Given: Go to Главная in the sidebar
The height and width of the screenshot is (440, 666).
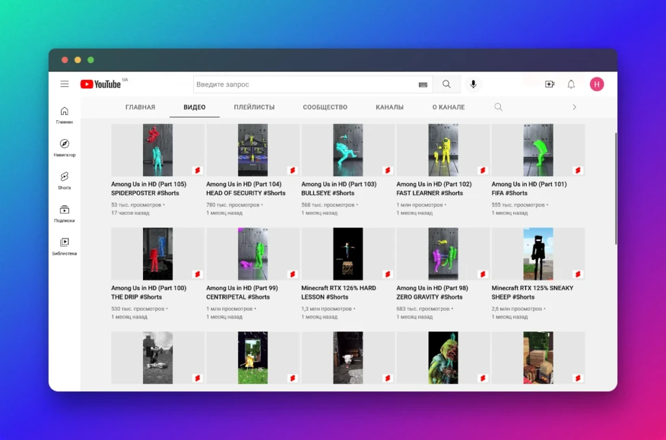Looking at the screenshot, I should click(64, 115).
